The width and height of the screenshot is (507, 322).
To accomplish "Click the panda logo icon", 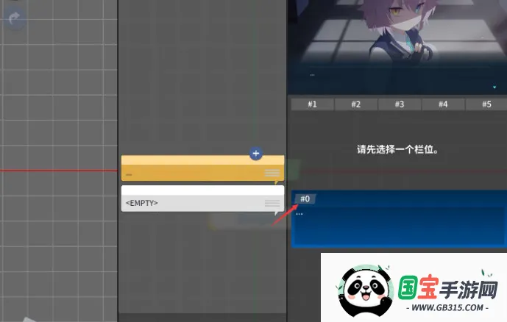I will [x=363, y=290].
